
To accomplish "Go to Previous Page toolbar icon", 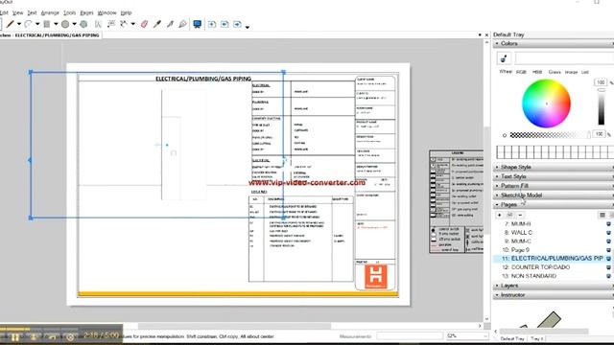I will coord(224,24).
